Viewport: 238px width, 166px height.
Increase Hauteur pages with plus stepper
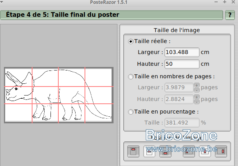point(197,97)
